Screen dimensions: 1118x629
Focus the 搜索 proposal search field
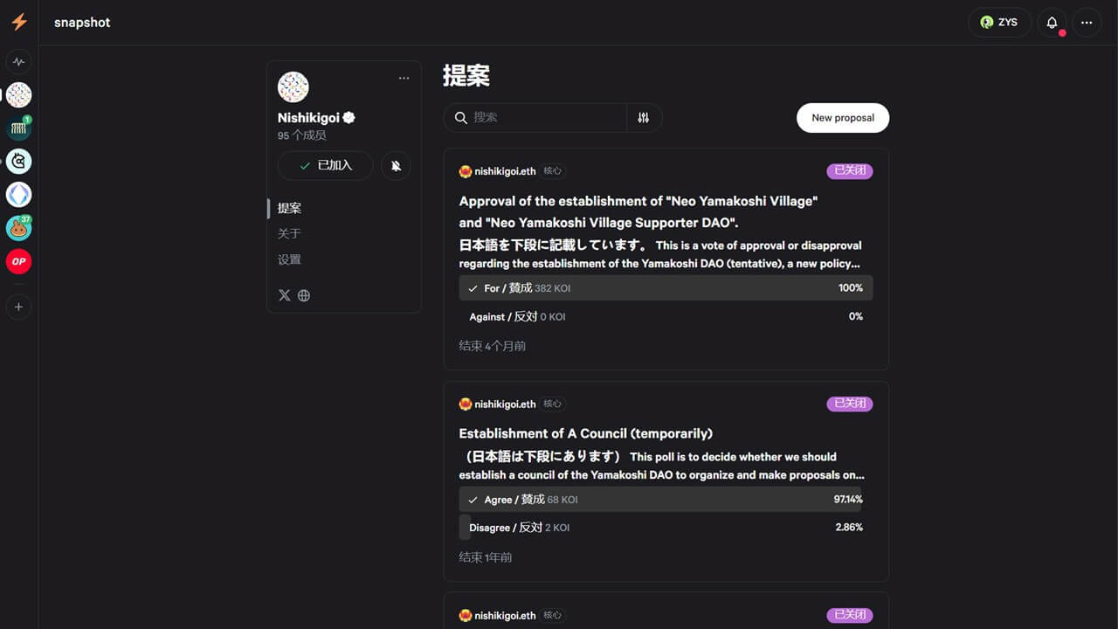pos(546,118)
